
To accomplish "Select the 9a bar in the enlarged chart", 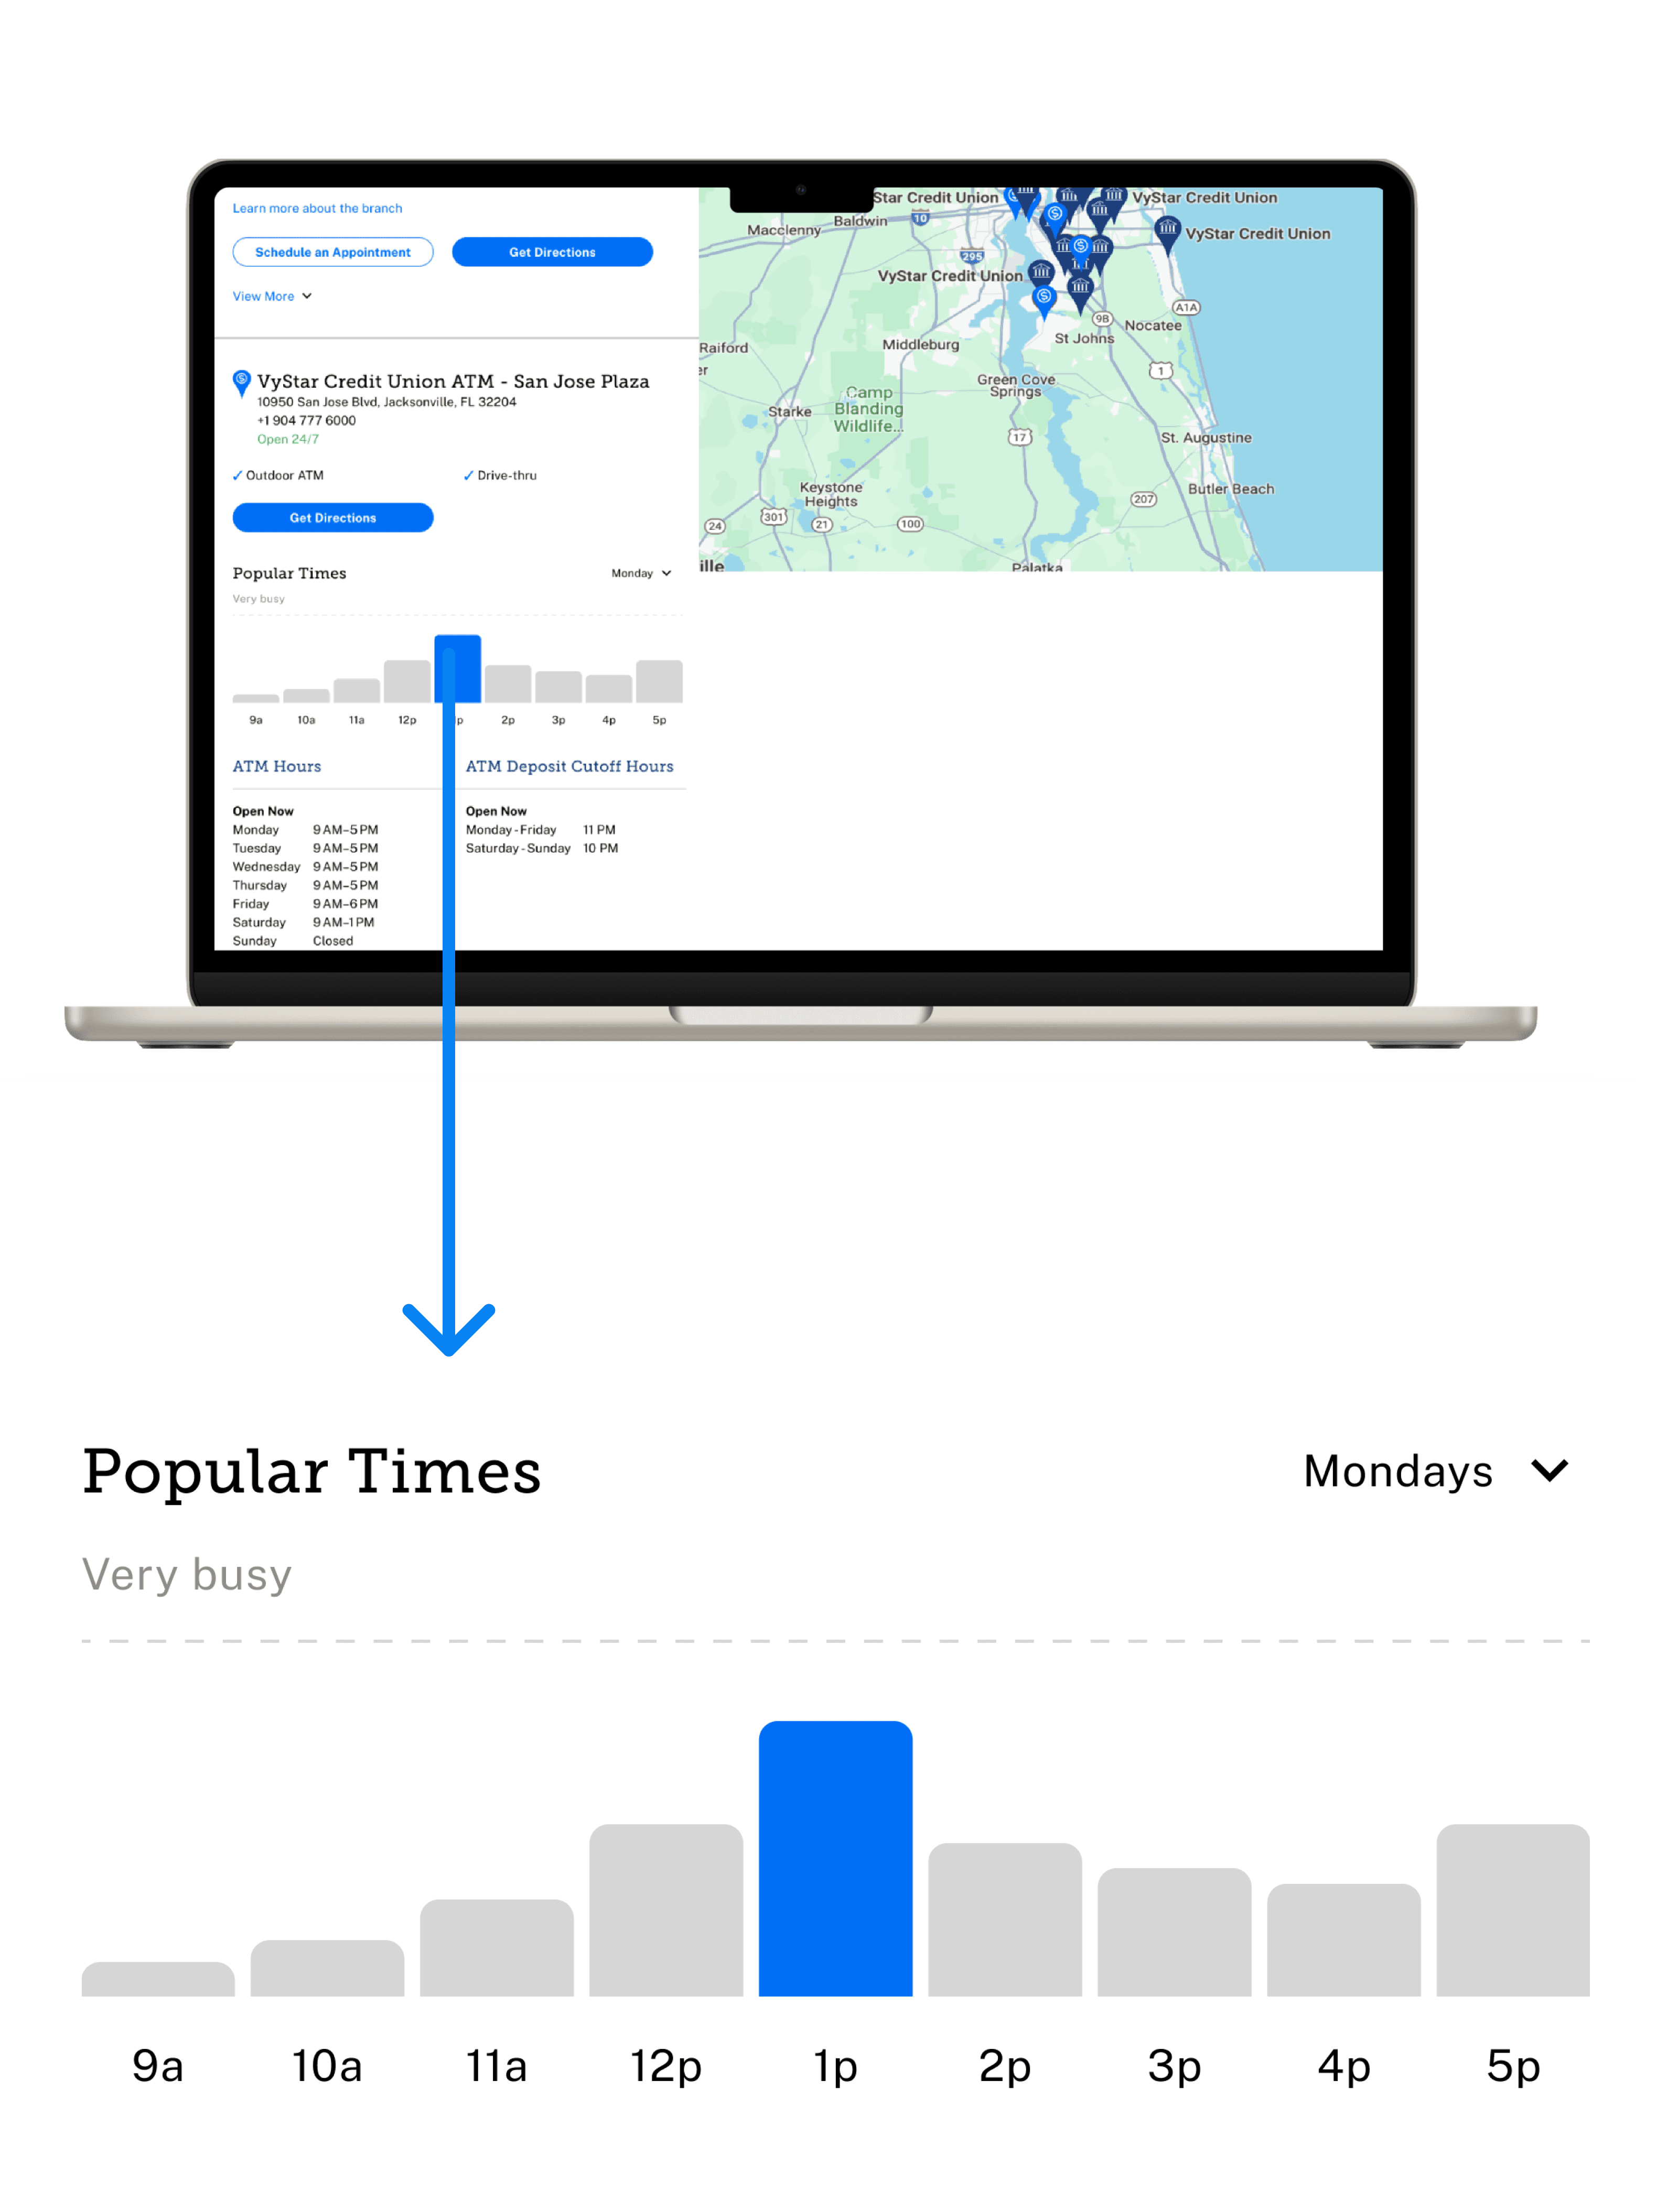I will point(158,1979).
